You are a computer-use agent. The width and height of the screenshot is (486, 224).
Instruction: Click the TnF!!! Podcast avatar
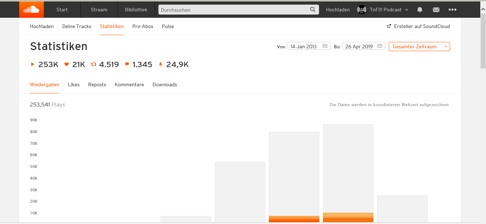point(362,10)
